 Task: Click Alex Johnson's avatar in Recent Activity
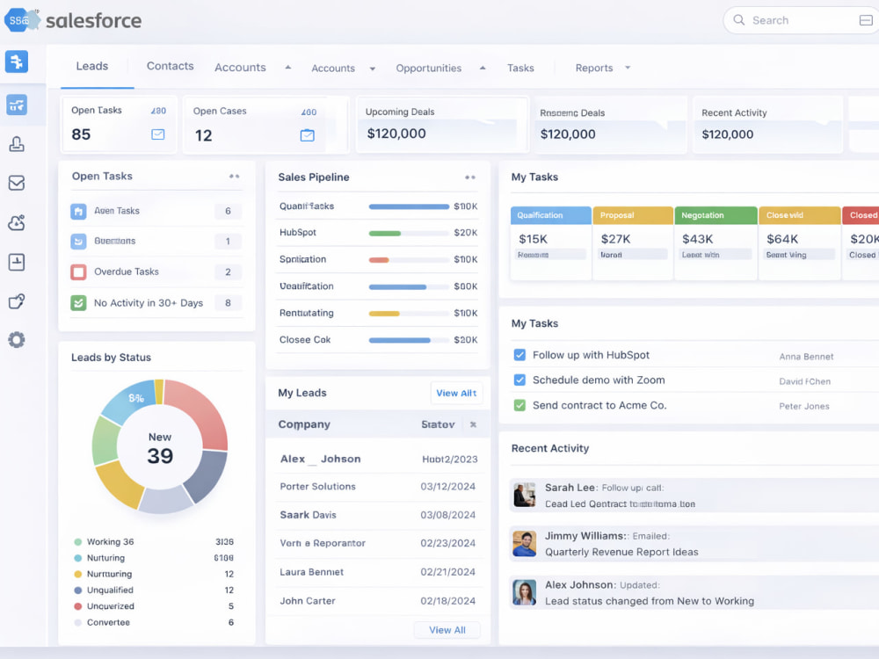(525, 593)
